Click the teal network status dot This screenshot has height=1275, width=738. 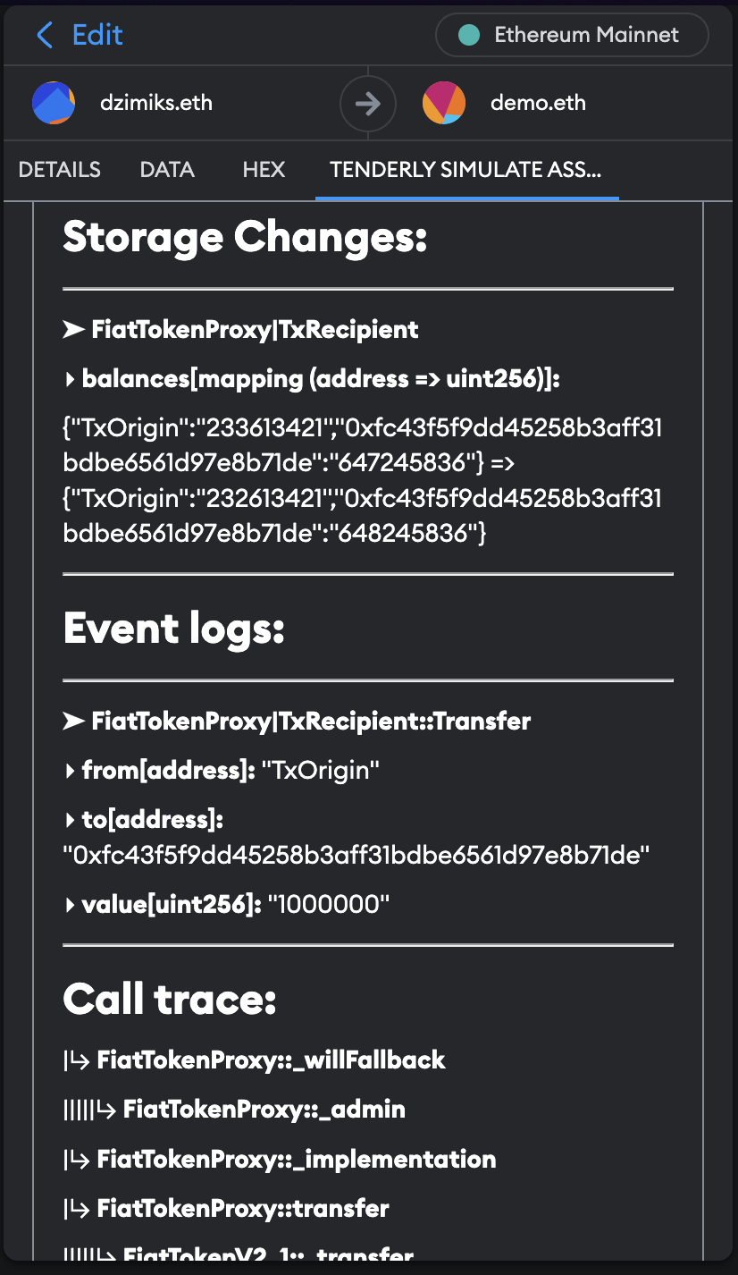pos(467,35)
